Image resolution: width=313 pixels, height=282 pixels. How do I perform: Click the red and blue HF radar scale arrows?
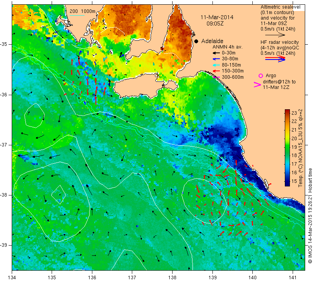tap(275, 59)
